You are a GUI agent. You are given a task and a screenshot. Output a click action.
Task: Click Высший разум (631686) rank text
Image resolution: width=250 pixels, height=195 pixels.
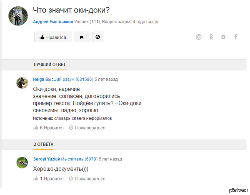(69, 79)
